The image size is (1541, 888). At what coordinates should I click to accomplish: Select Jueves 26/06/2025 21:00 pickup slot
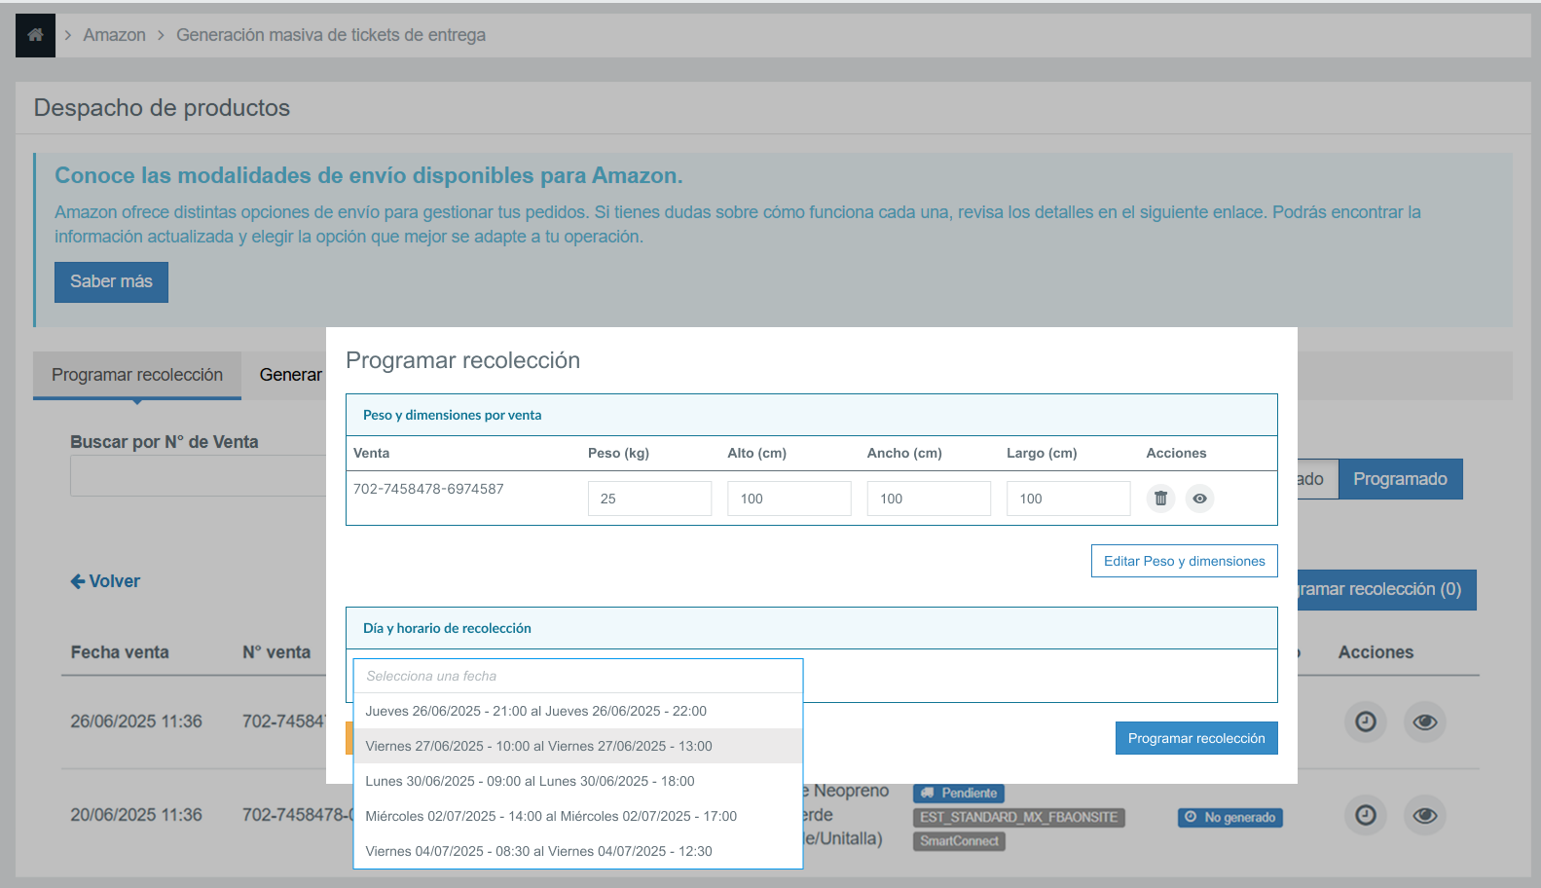535,711
